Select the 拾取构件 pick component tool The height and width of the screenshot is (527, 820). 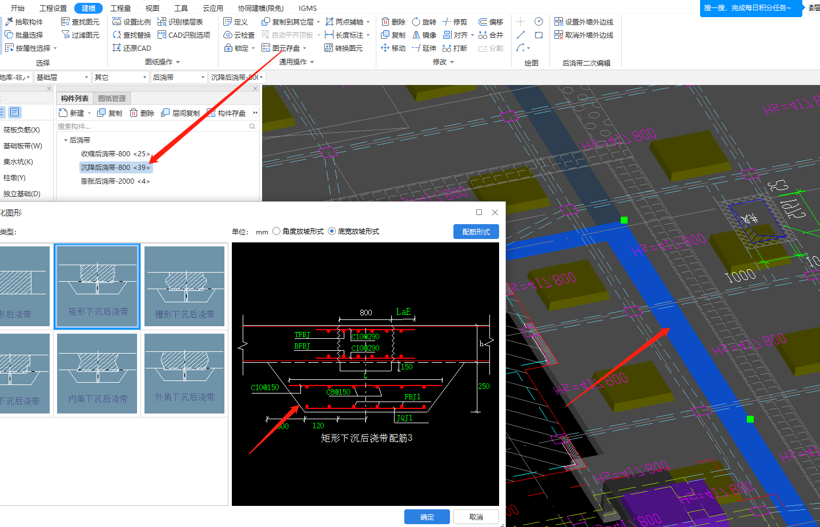coord(24,22)
